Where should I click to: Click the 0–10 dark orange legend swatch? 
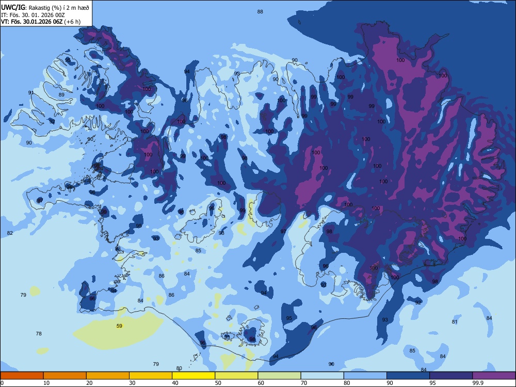pos(22,376)
